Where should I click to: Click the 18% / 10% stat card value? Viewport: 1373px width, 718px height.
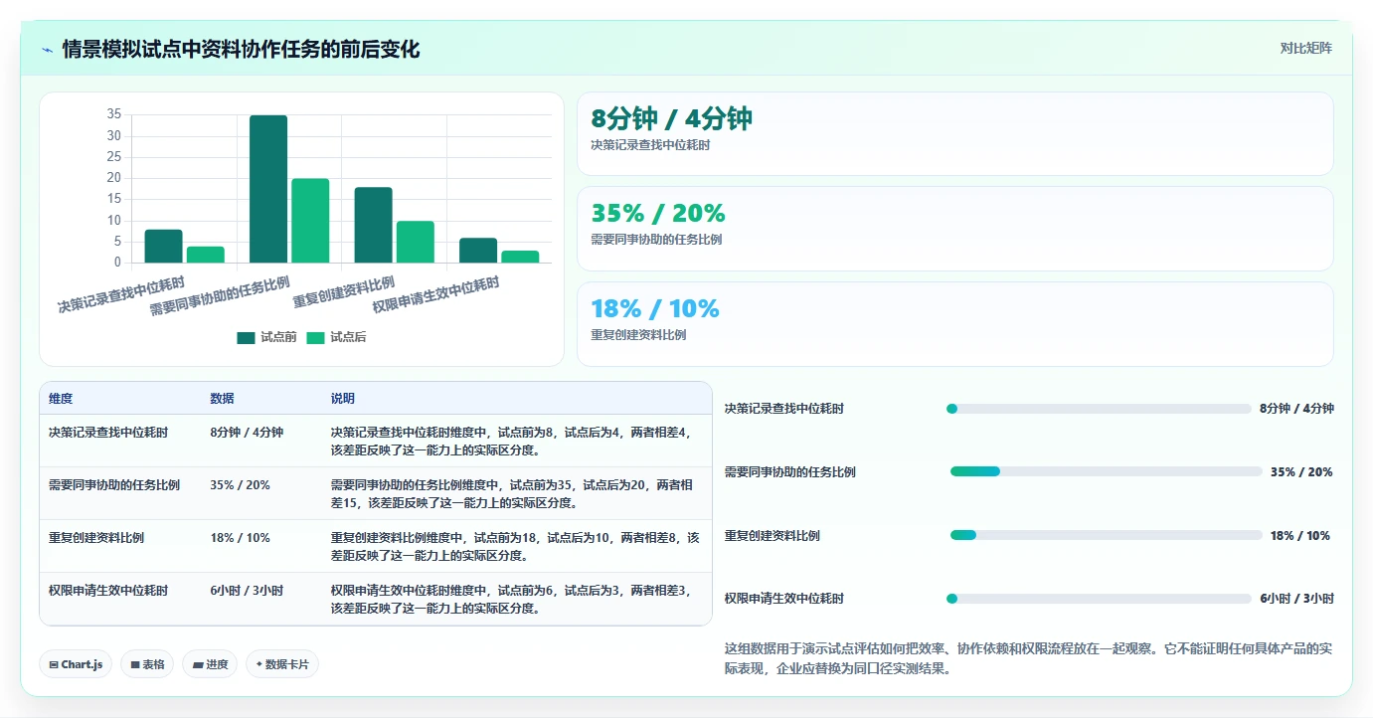pyautogui.click(x=655, y=308)
